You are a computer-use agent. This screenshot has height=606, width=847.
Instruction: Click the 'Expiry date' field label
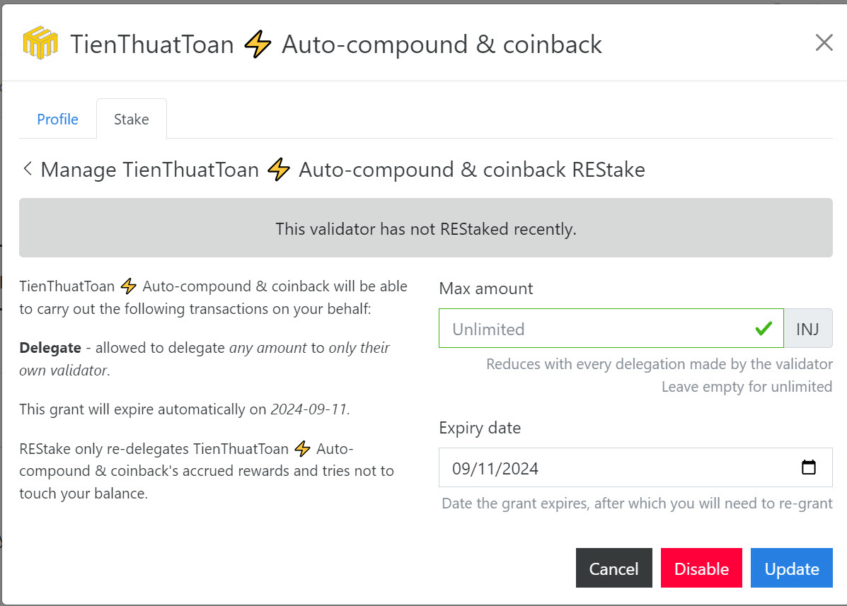click(479, 428)
